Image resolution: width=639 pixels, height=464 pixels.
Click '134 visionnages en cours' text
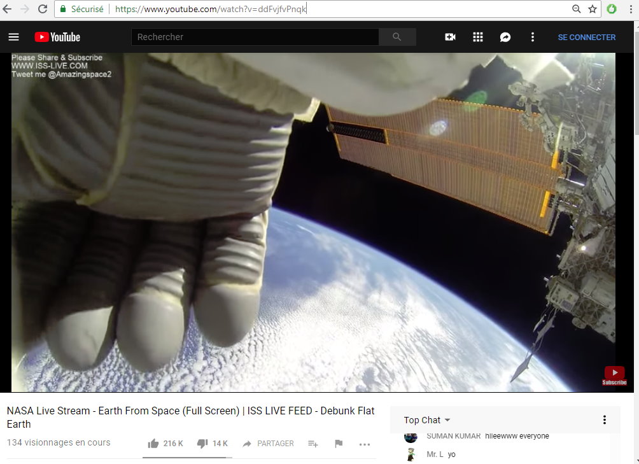point(59,442)
